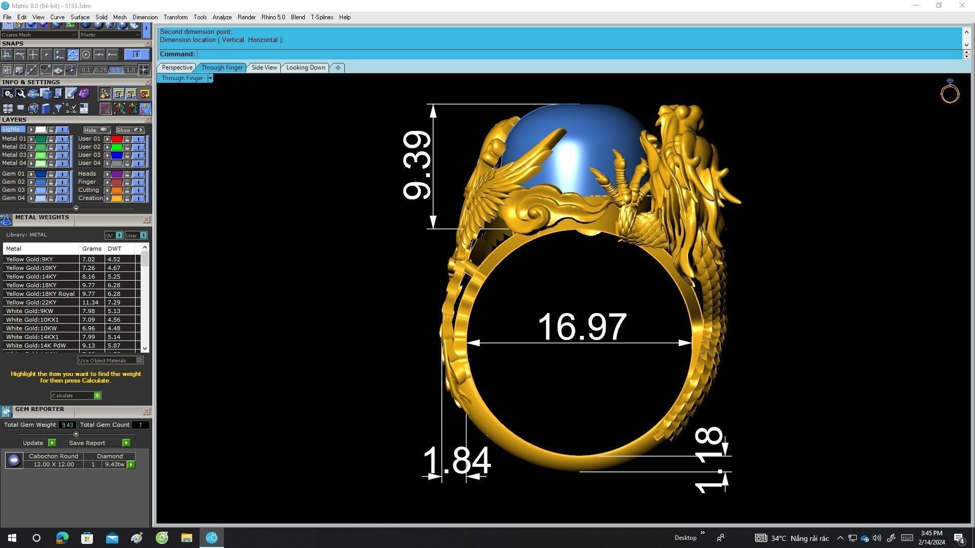Open the wrench settings icon in Info & Settings
Image resolution: width=975 pixels, height=548 pixels.
click(20, 93)
